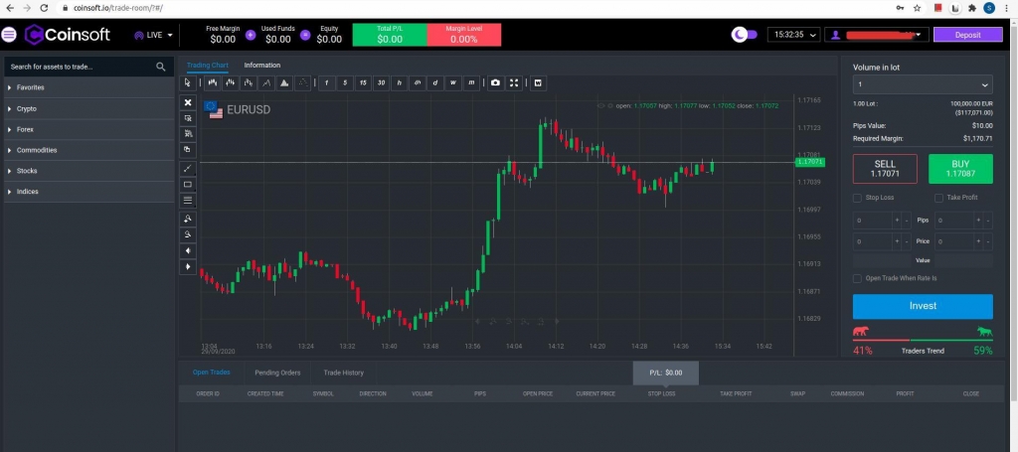Image resolution: width=1018 pixels, height=452 pixels.
Task: Take chart snapshot with camera icon
Action: coord(495,83)
